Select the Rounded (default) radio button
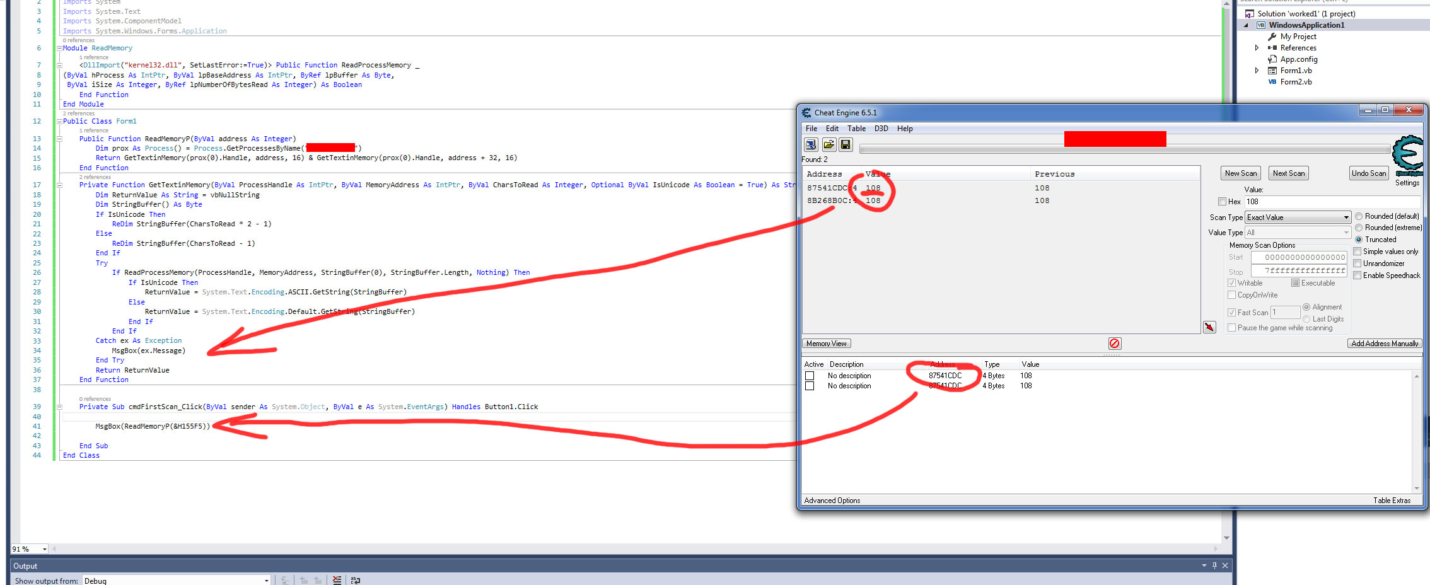Viewport: 1430px width, 585px height. tap(1359, 216)
